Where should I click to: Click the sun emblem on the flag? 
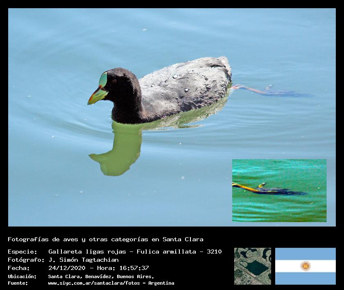305,266
